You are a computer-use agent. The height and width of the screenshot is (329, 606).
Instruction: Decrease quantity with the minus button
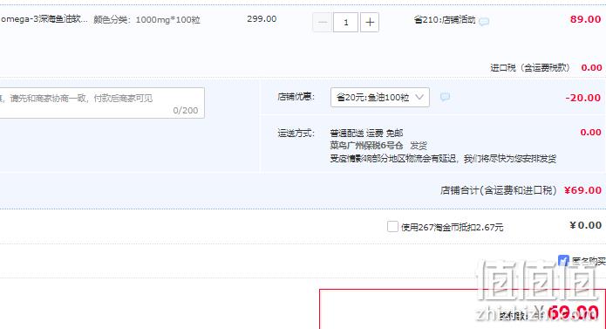coord(323,22)
